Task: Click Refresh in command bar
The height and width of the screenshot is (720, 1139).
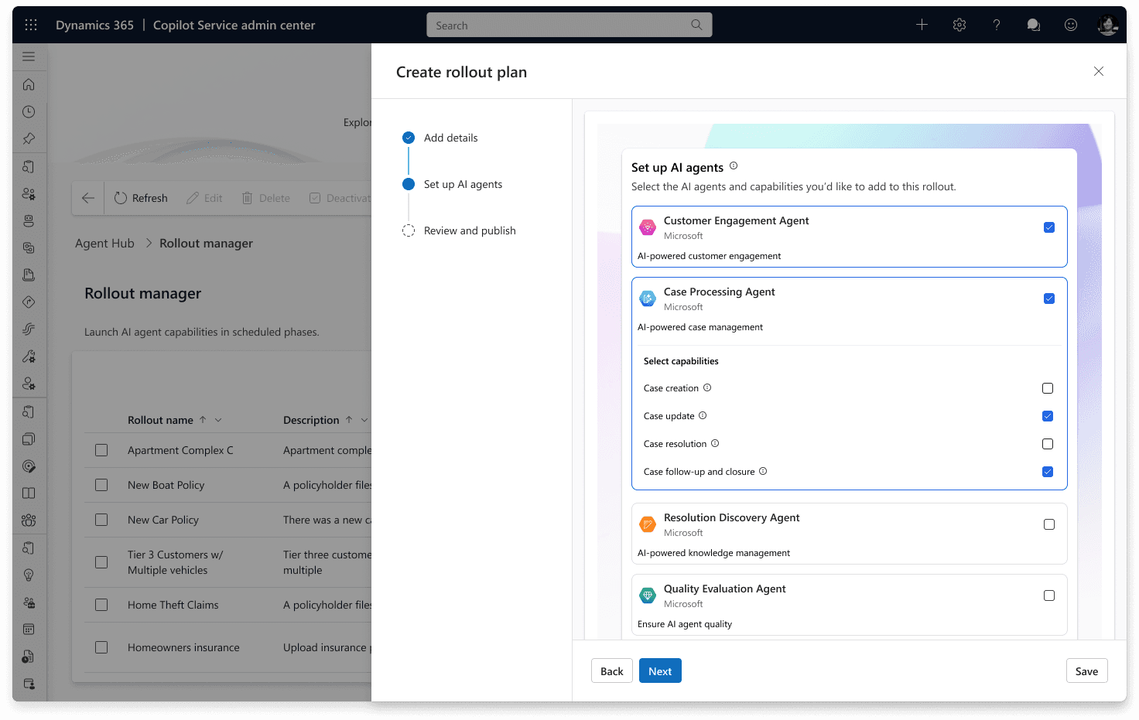Action: (x=141, y=198)
